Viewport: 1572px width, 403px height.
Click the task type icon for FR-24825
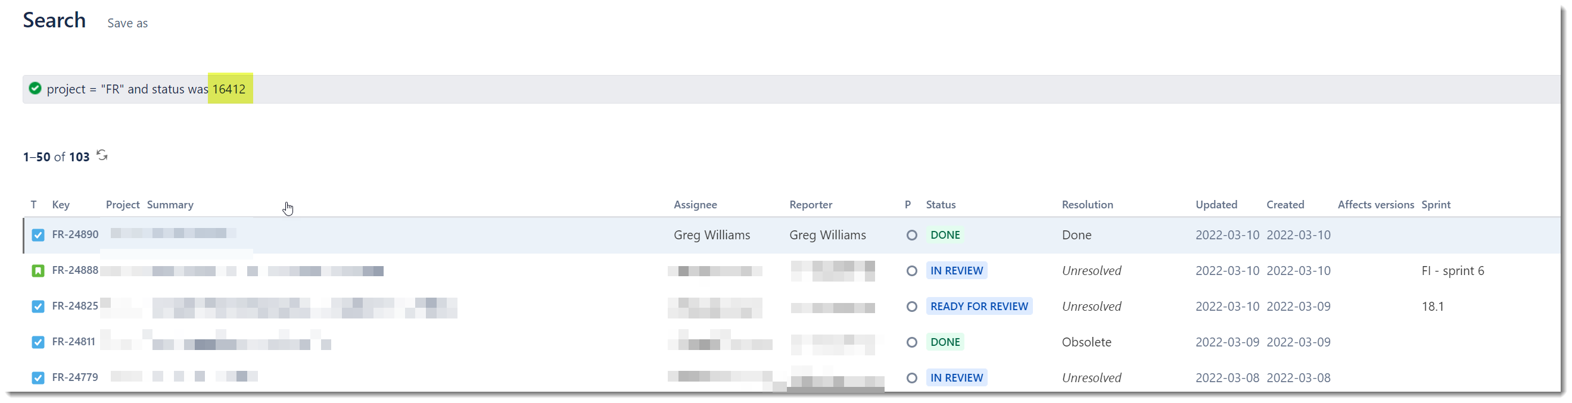(x=38, y=307)
